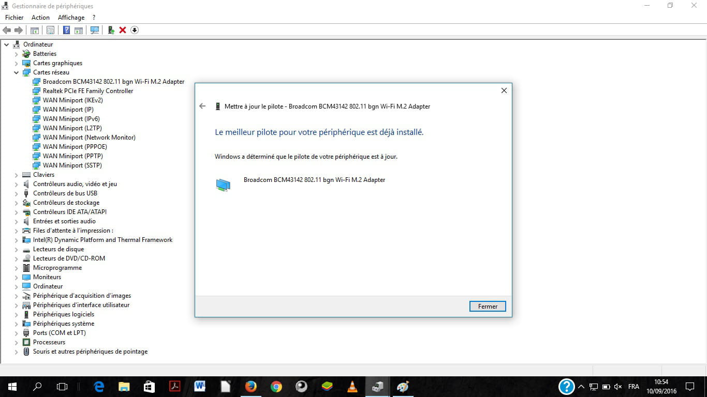Click the show/hide action pane toolbar icon

pos(79,30)
